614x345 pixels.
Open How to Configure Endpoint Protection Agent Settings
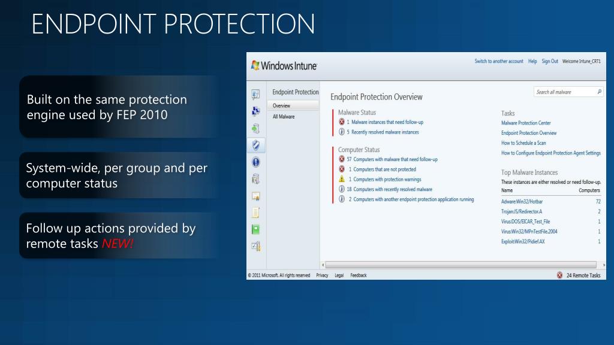[x=551, y=153]
